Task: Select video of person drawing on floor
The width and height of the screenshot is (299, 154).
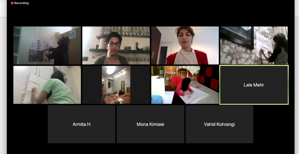Action: pos(185,85)
